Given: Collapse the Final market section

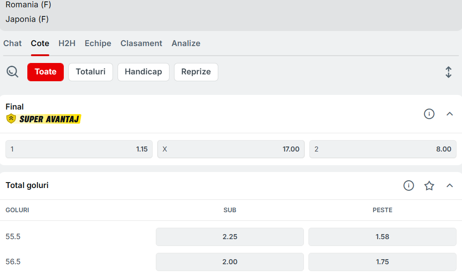Looking at the screenshot, I should (x=449, y=114).
